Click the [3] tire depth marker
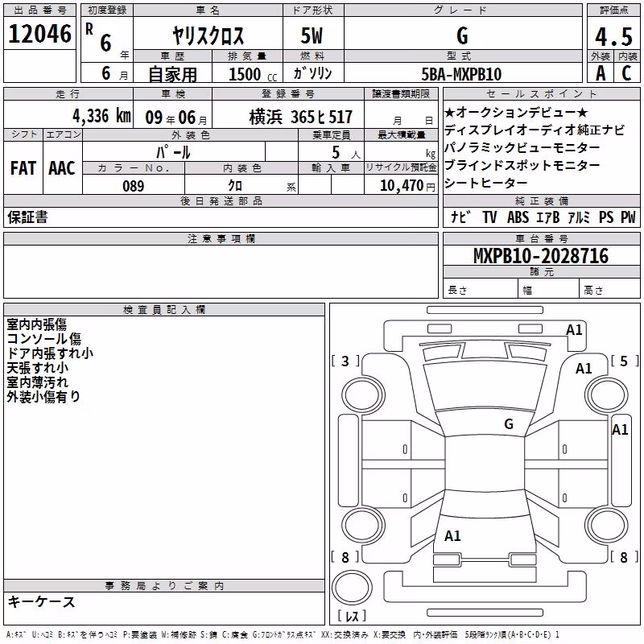This screenshot has height=644, width=644. tap(345, 361)
